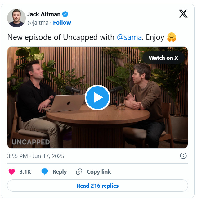This screenshot has height=202, width=197.
Task: Click the 3.1K likes count
Action: [25, 172]
